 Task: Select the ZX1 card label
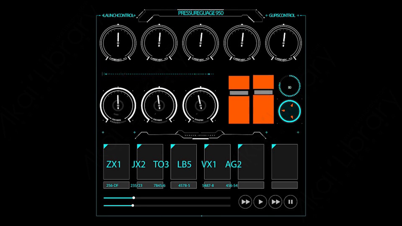[113, 164]
